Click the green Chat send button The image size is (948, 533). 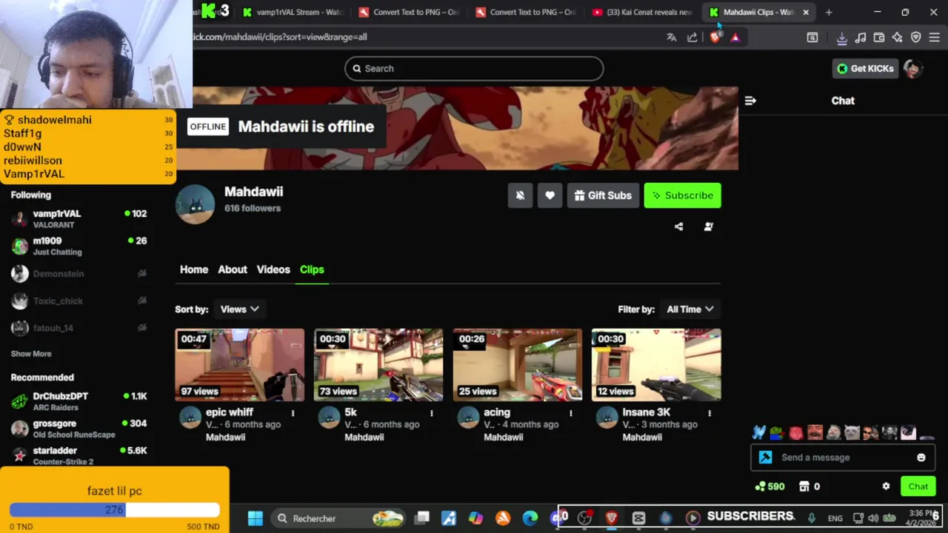(918, 486)
